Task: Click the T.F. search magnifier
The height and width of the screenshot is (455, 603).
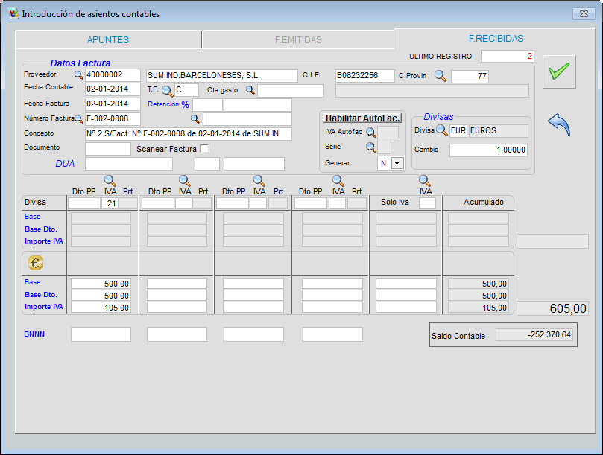Action: (x=167, y=91)
